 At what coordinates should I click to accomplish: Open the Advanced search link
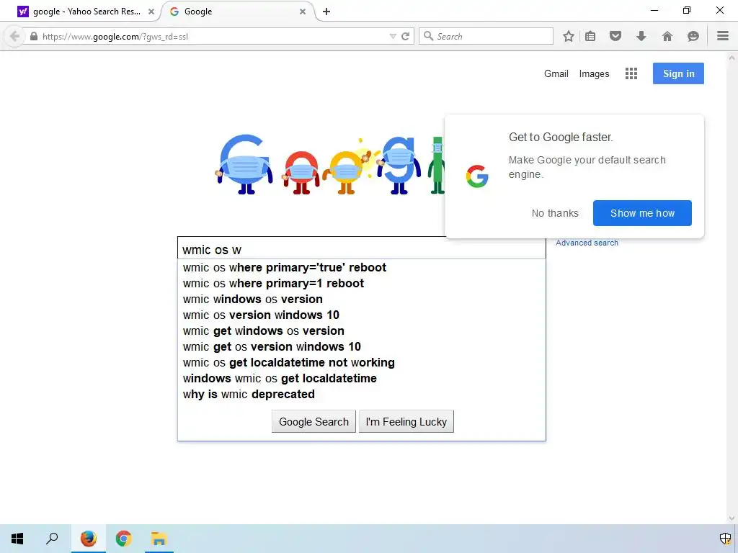[x=587, y=243]
